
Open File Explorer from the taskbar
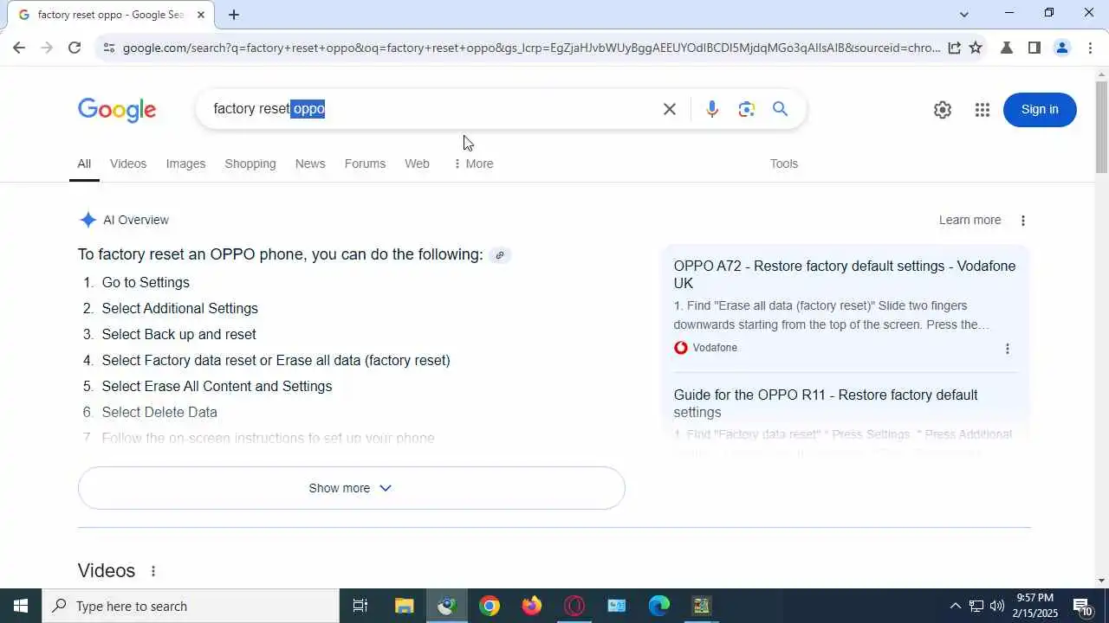click(404, 606)
